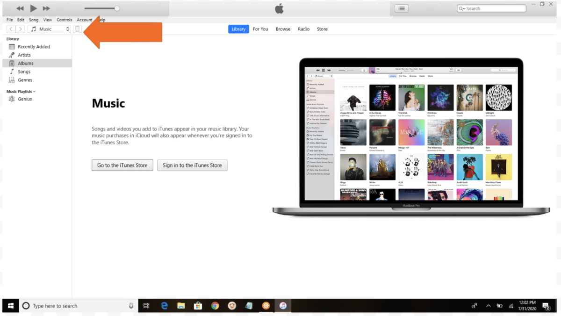
Task: Open Genius under Music Playlists
Action: pos(25,99)
